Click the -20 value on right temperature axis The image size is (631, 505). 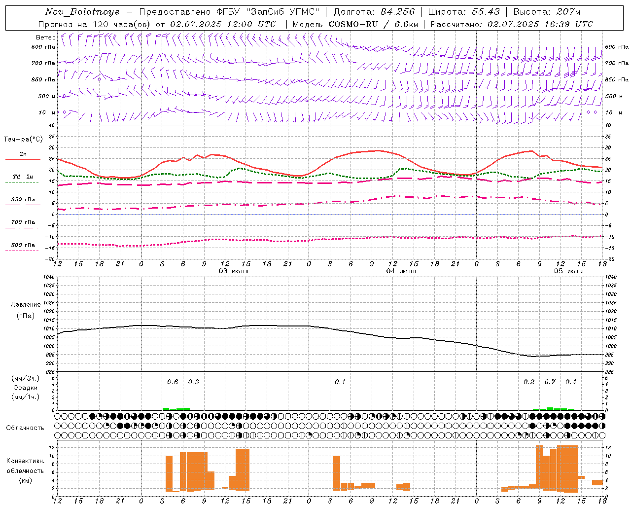(x=609, y=259)
